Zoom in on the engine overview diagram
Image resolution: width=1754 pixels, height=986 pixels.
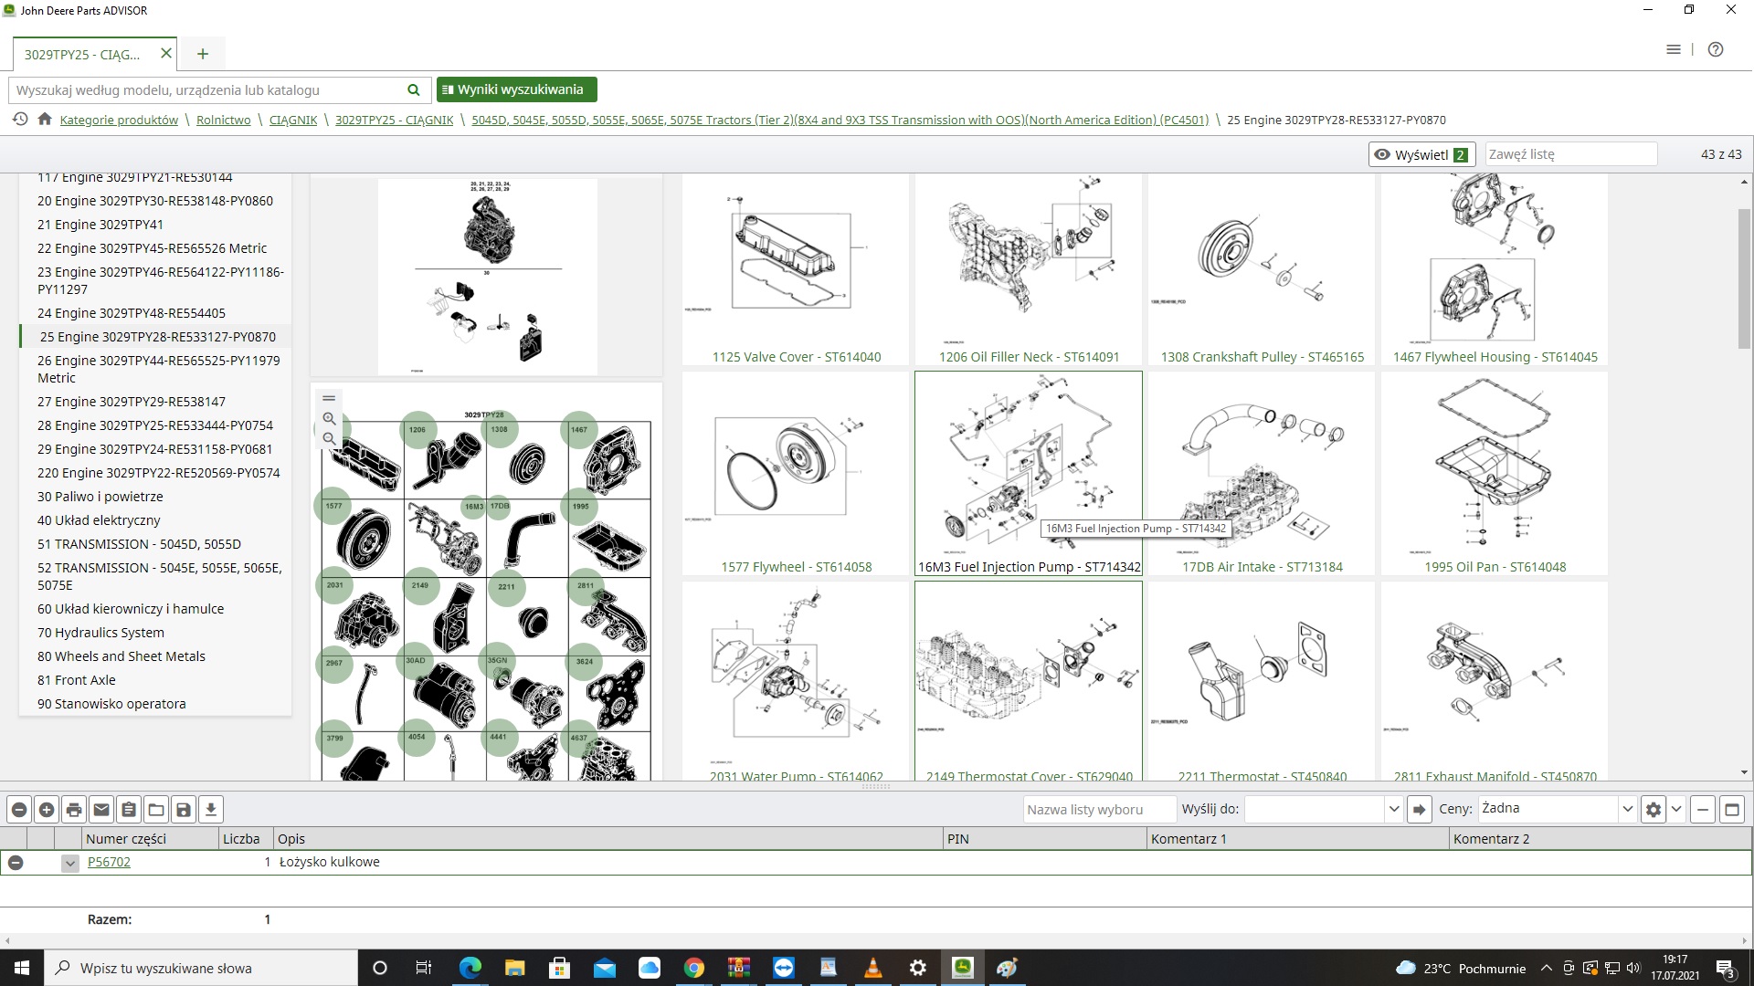pyautogui.click(x=329, y=419)
